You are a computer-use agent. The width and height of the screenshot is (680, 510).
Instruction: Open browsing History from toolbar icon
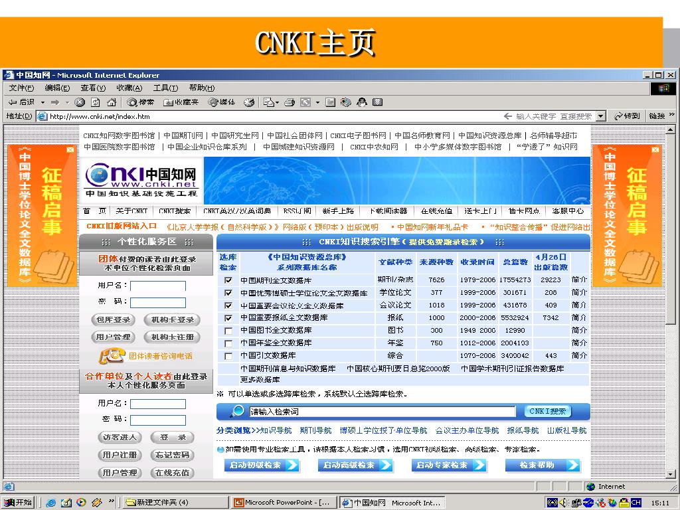[x=249, y=102]
